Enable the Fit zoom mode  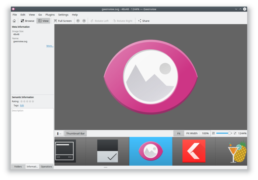pos(179,133)
